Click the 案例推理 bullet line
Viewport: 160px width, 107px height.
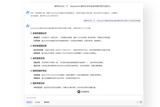[65, 53]
